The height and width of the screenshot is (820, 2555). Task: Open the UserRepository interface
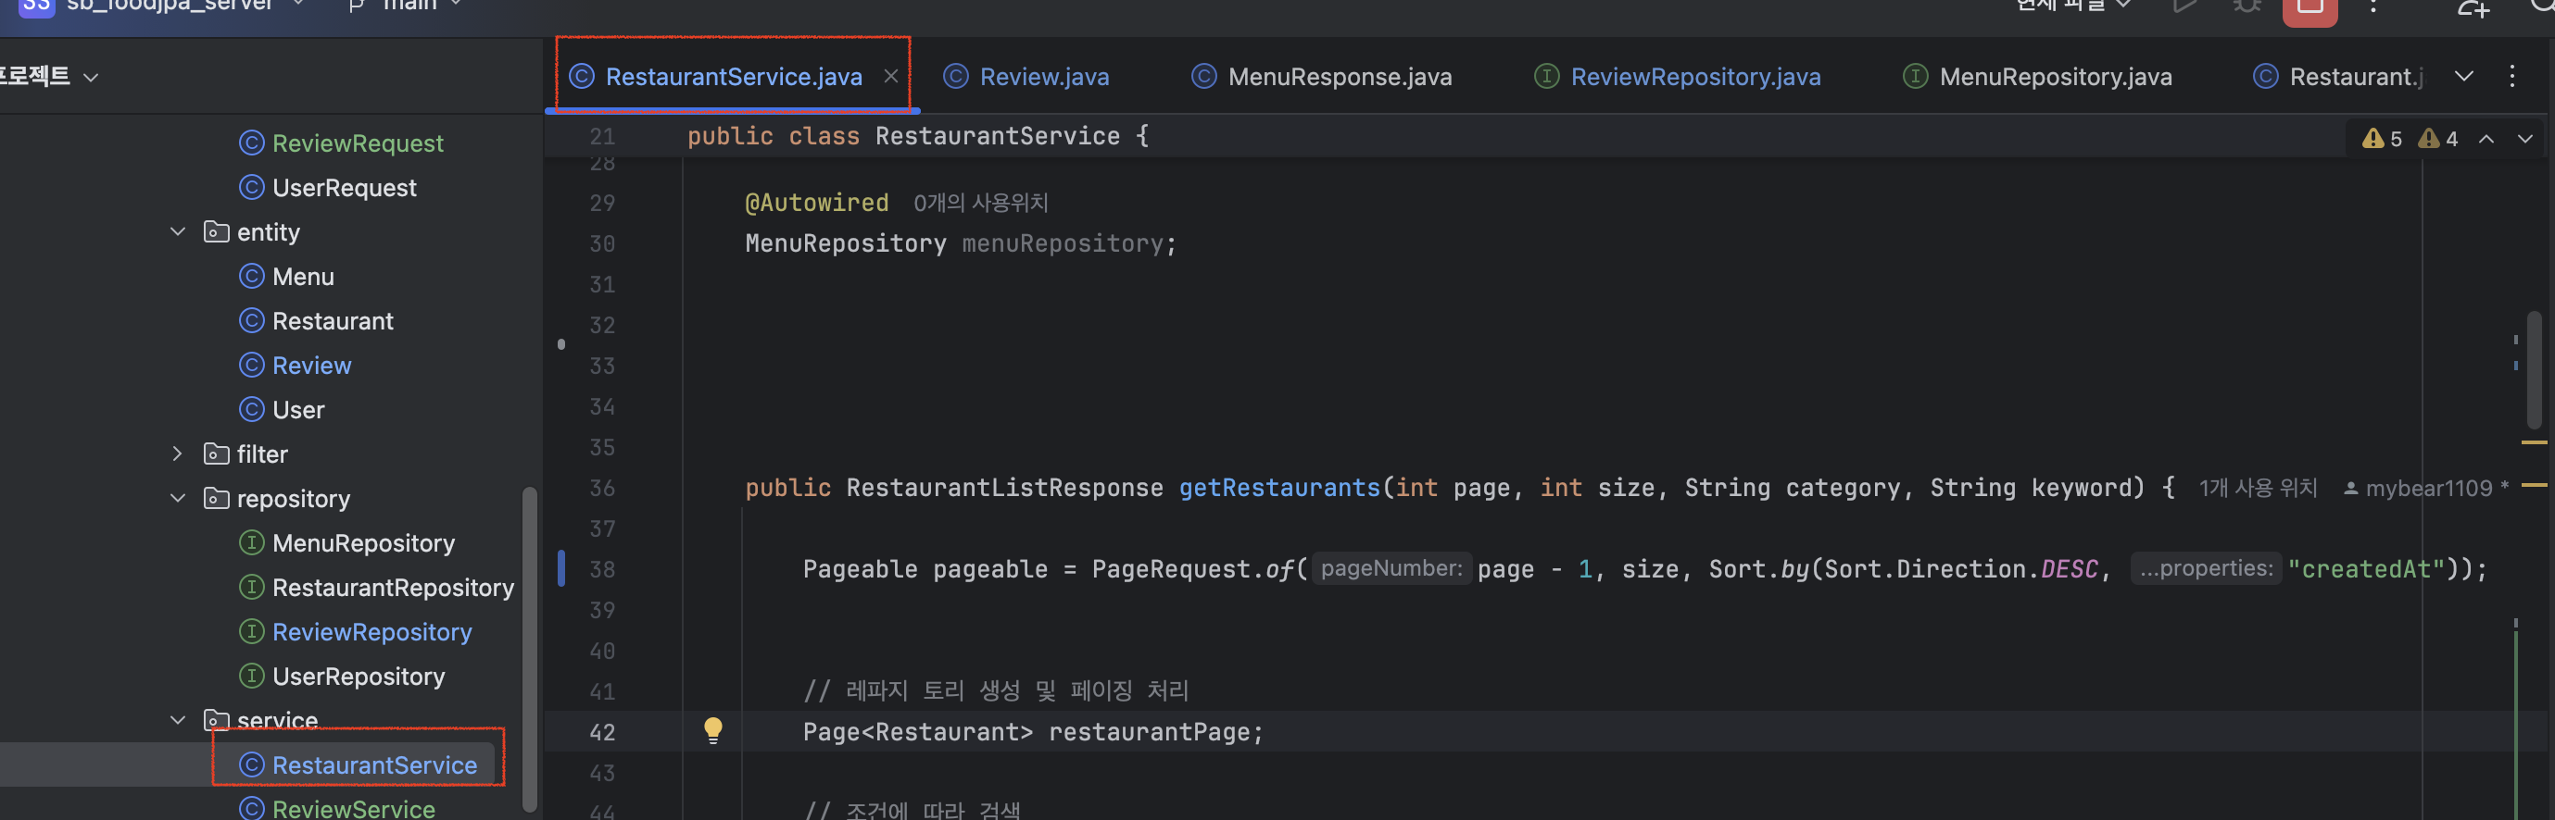click(359, 677)
